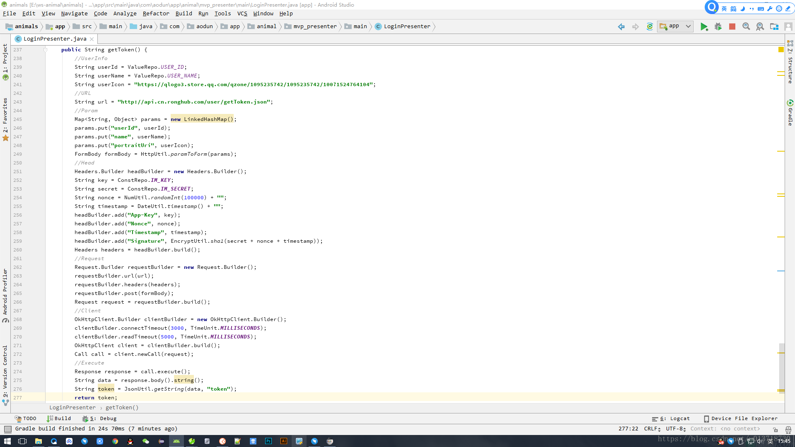Open Device File Explorer panel

pos(741,418)
